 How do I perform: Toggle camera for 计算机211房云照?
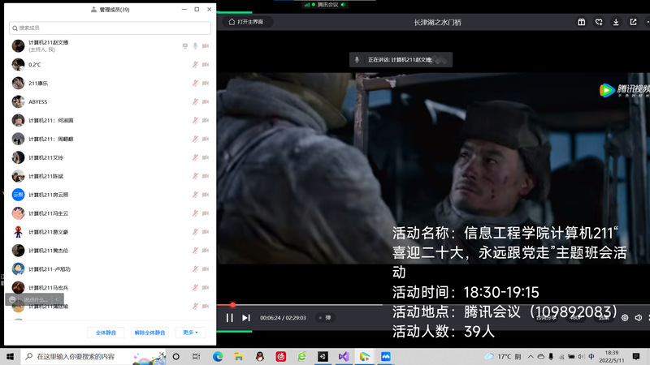point(206,195)
